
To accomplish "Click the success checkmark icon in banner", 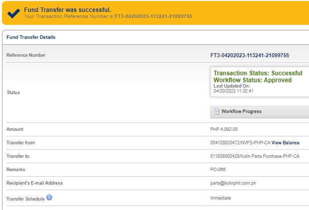I will 13,13.
